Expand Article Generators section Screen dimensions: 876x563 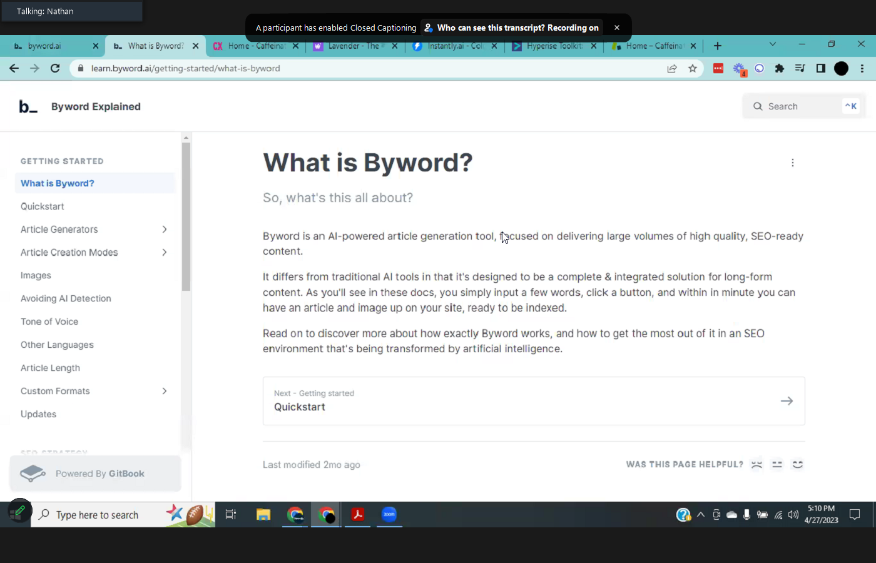pos(165,230)
